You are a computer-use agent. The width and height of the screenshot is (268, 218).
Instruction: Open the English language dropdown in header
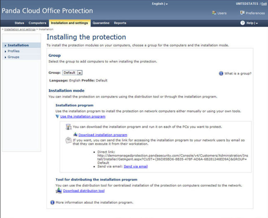click(x=167, y=4)
